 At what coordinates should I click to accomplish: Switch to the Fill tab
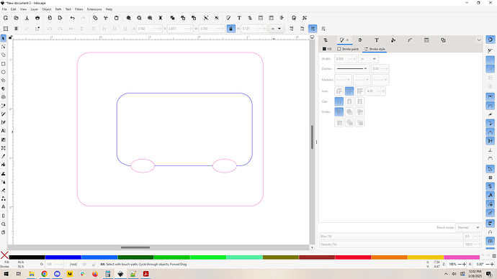327,49
